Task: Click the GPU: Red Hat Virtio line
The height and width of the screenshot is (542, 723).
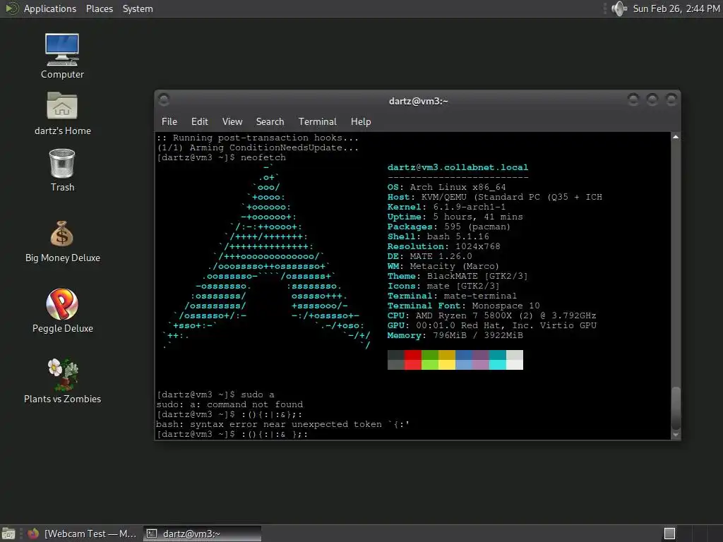Action: coord(492,325)
